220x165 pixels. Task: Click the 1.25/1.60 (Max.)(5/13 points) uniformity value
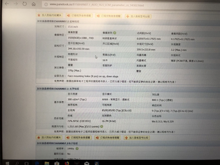tap(83, 127)
